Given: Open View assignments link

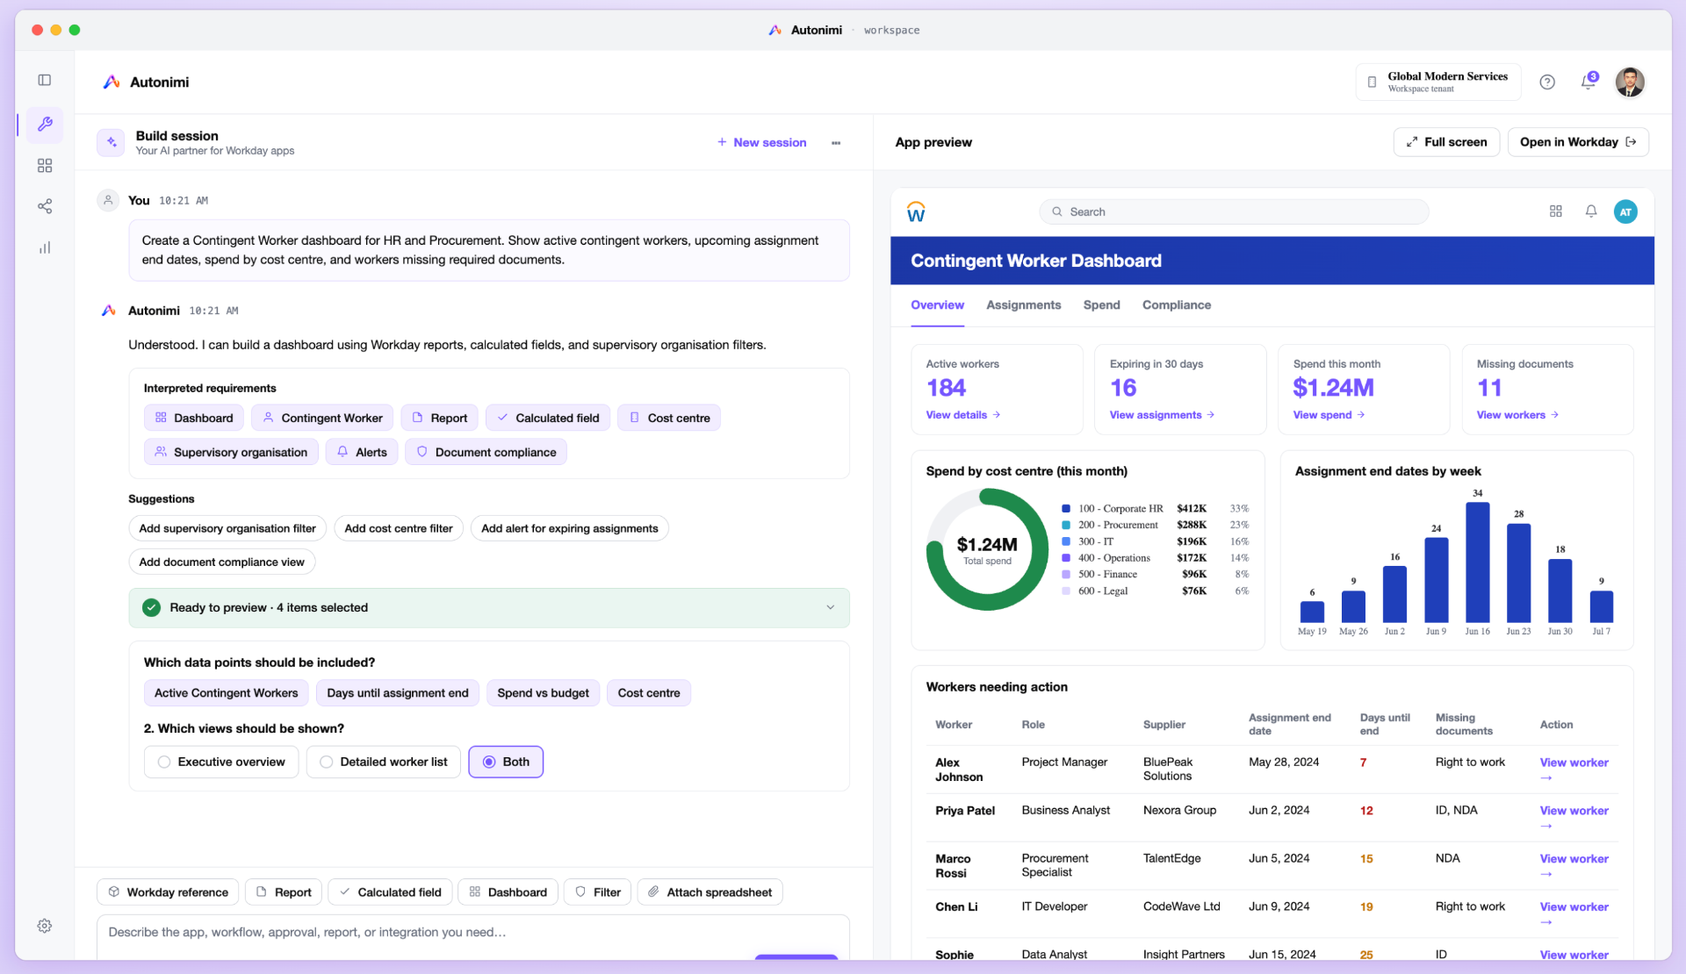Looking at the screenshot, I should tap(1162, 415).
